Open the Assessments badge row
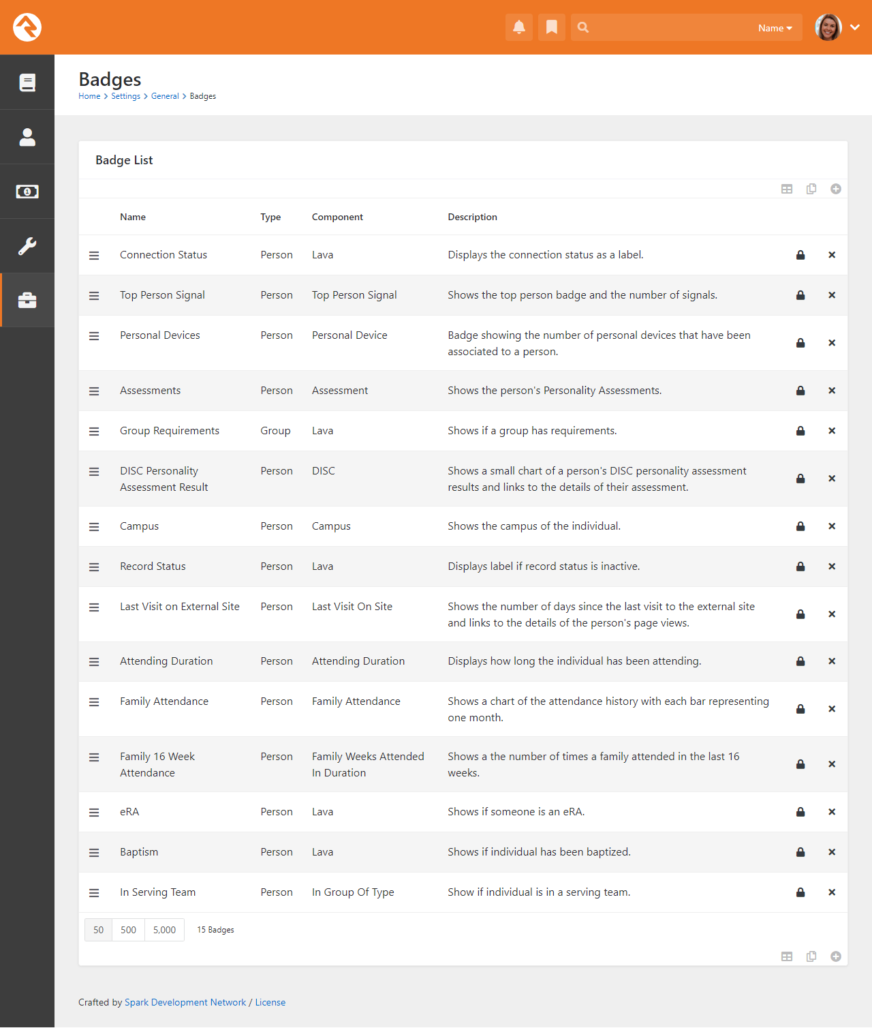872x1028 pixels. [463, 391]
